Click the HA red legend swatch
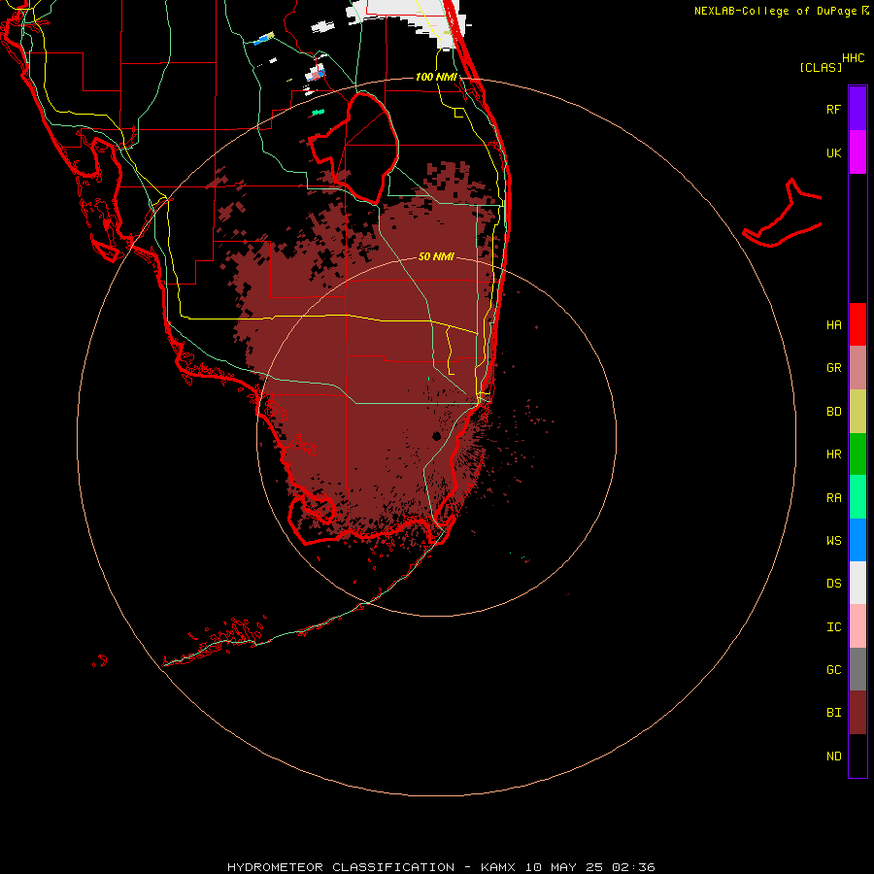This screenshot has width=874, height=874. point(857,324)
